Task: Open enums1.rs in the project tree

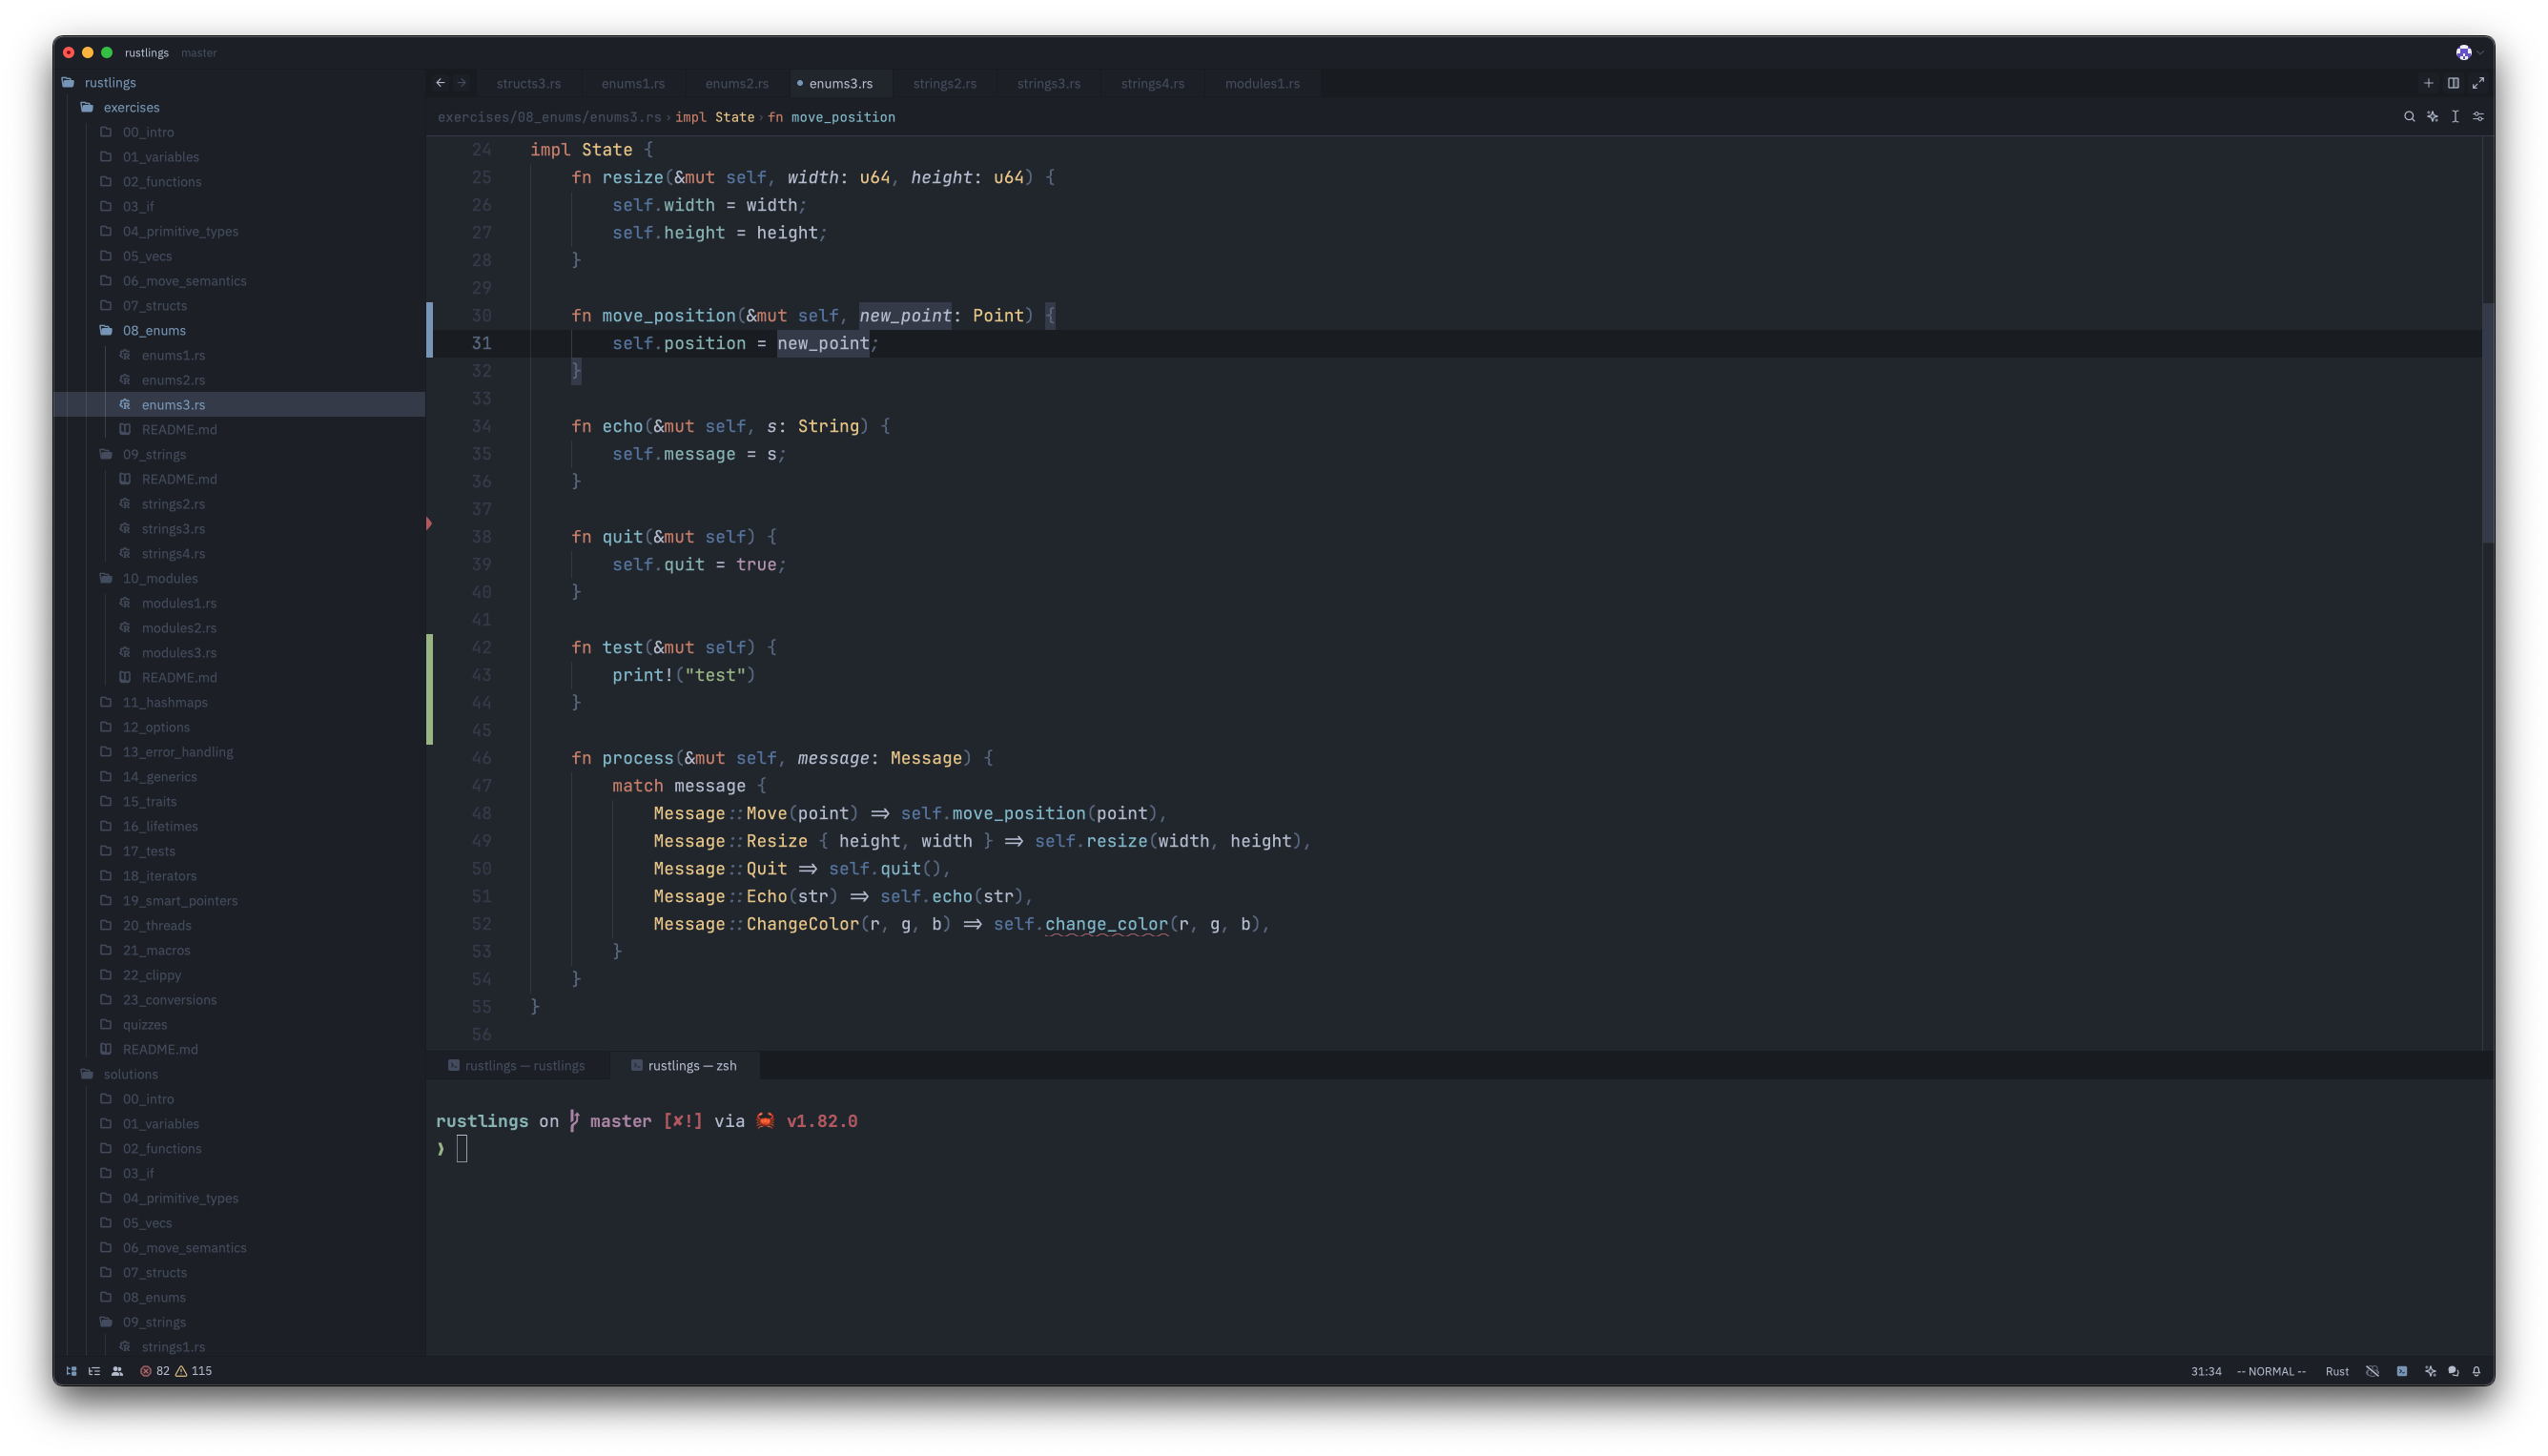Action: tap(173, 355)
